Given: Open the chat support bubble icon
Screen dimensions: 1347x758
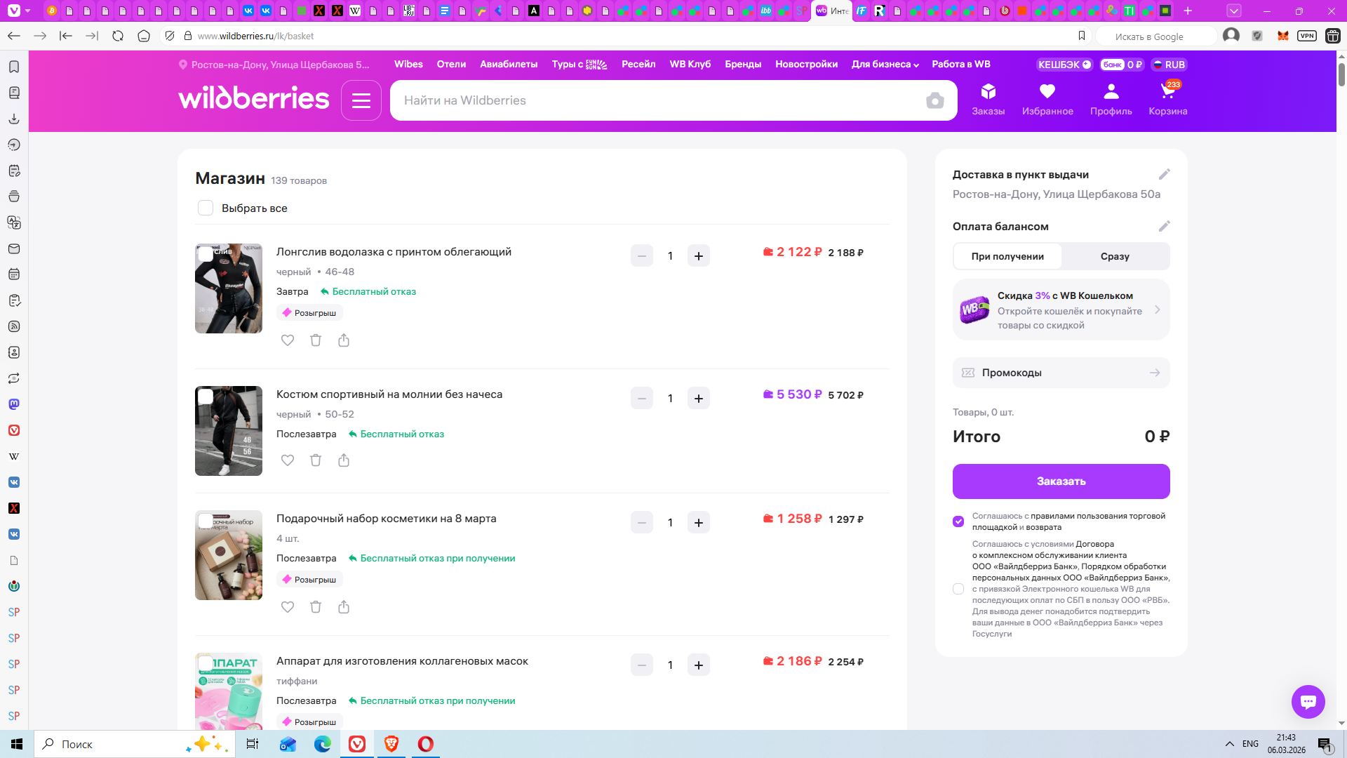Looking at the screenshot, I should [1308, 701].
